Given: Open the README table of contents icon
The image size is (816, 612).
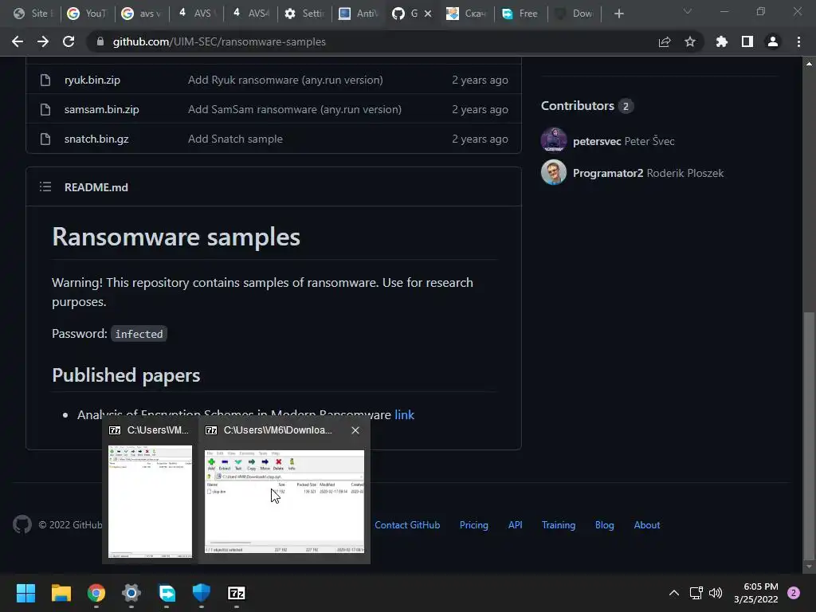Looking at the screenshot, I should coord(45,186).
